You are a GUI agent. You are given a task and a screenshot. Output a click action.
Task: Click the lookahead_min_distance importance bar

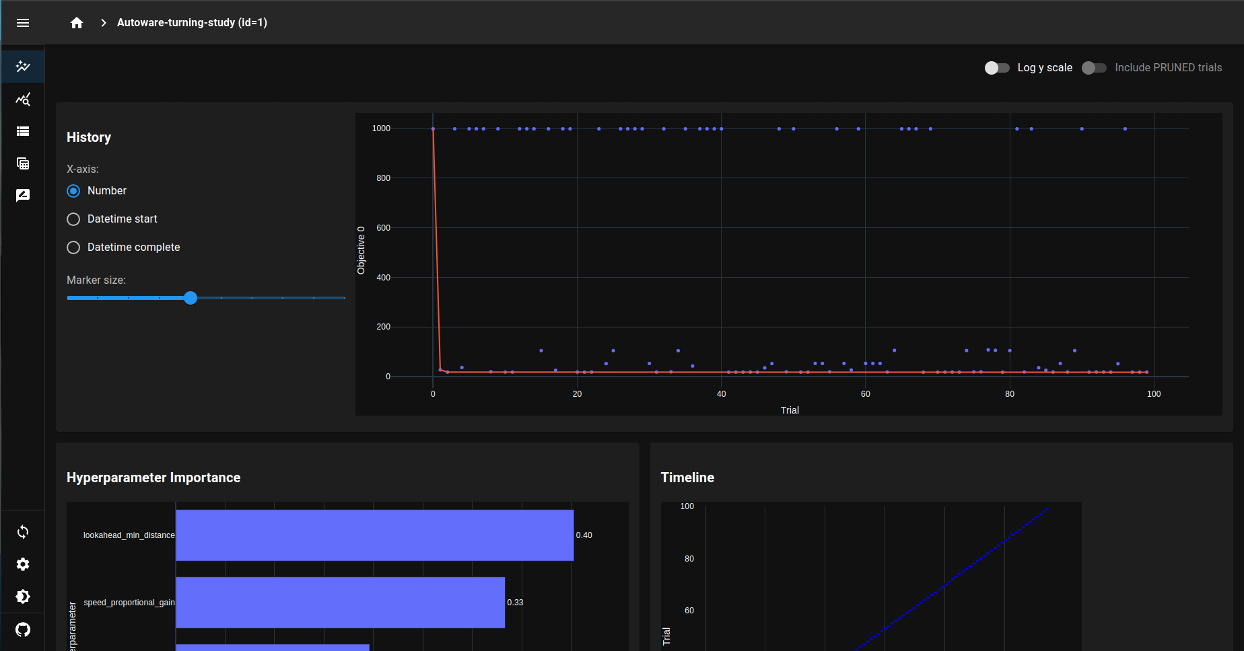[x=374, y=535]
